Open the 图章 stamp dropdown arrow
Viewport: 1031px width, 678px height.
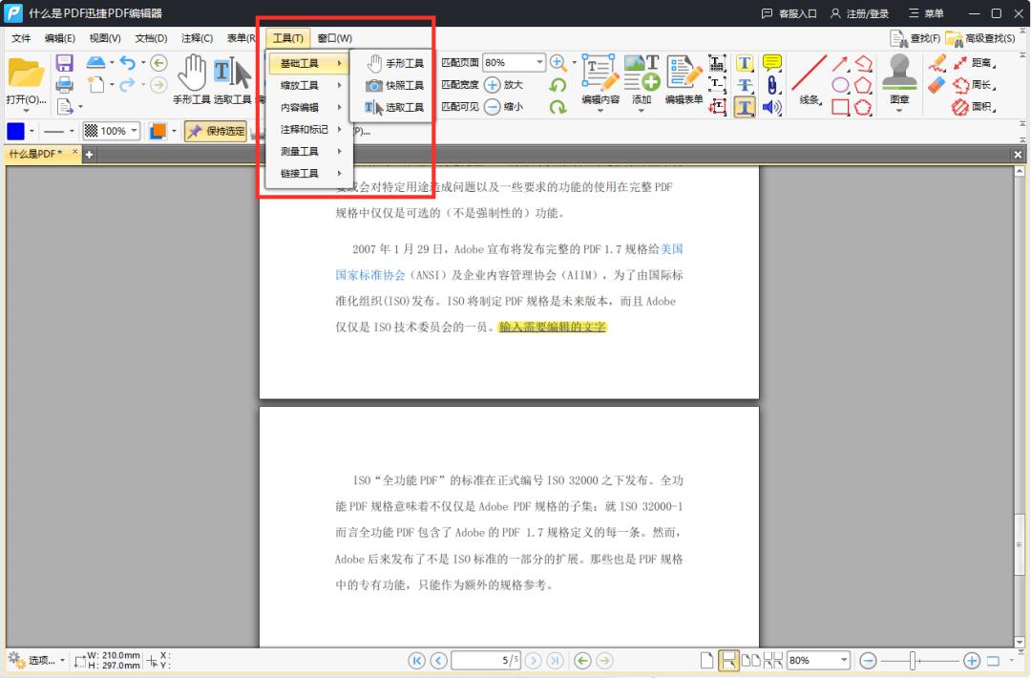(897, 111)
